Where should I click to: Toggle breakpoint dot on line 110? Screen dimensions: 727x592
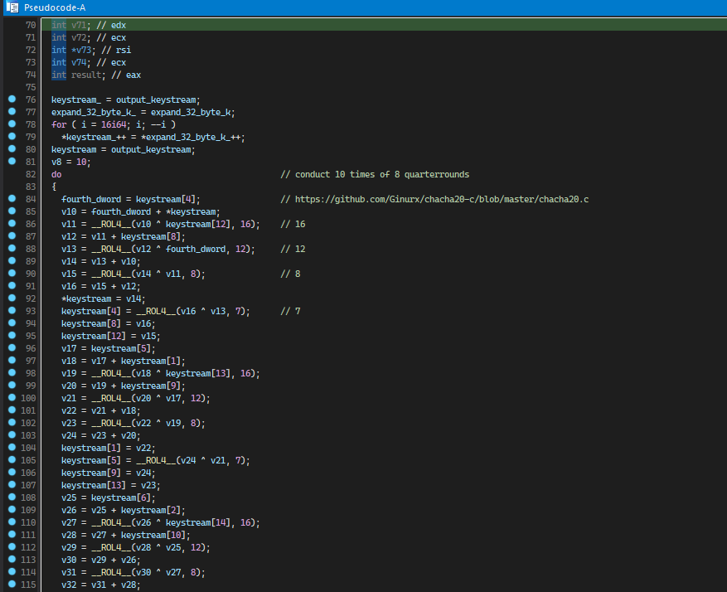pyautogui.click(x=12, y=522)
